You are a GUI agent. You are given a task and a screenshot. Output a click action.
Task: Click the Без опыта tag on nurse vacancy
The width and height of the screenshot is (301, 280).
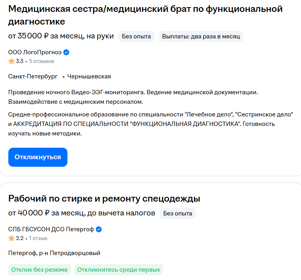[x=136, y=36]
